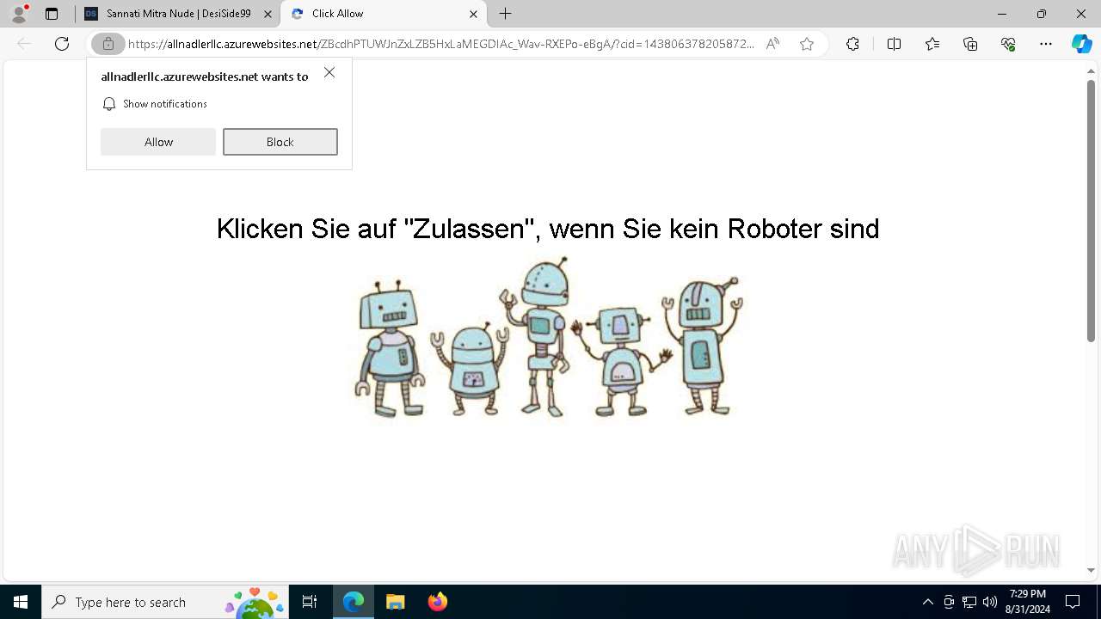Open Read Aloud icon in address bar
Image resolution: width=1101 pixels, height=619 pixels.
(x=772, y=44)
